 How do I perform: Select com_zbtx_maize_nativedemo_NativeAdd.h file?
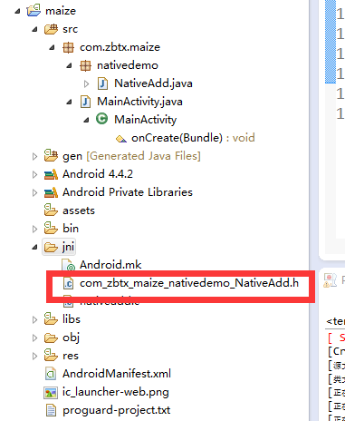point(189,283)
